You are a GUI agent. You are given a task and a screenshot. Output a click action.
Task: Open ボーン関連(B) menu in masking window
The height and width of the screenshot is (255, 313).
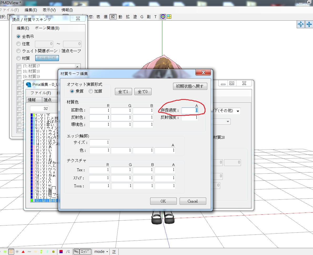(x=47, y=28)
